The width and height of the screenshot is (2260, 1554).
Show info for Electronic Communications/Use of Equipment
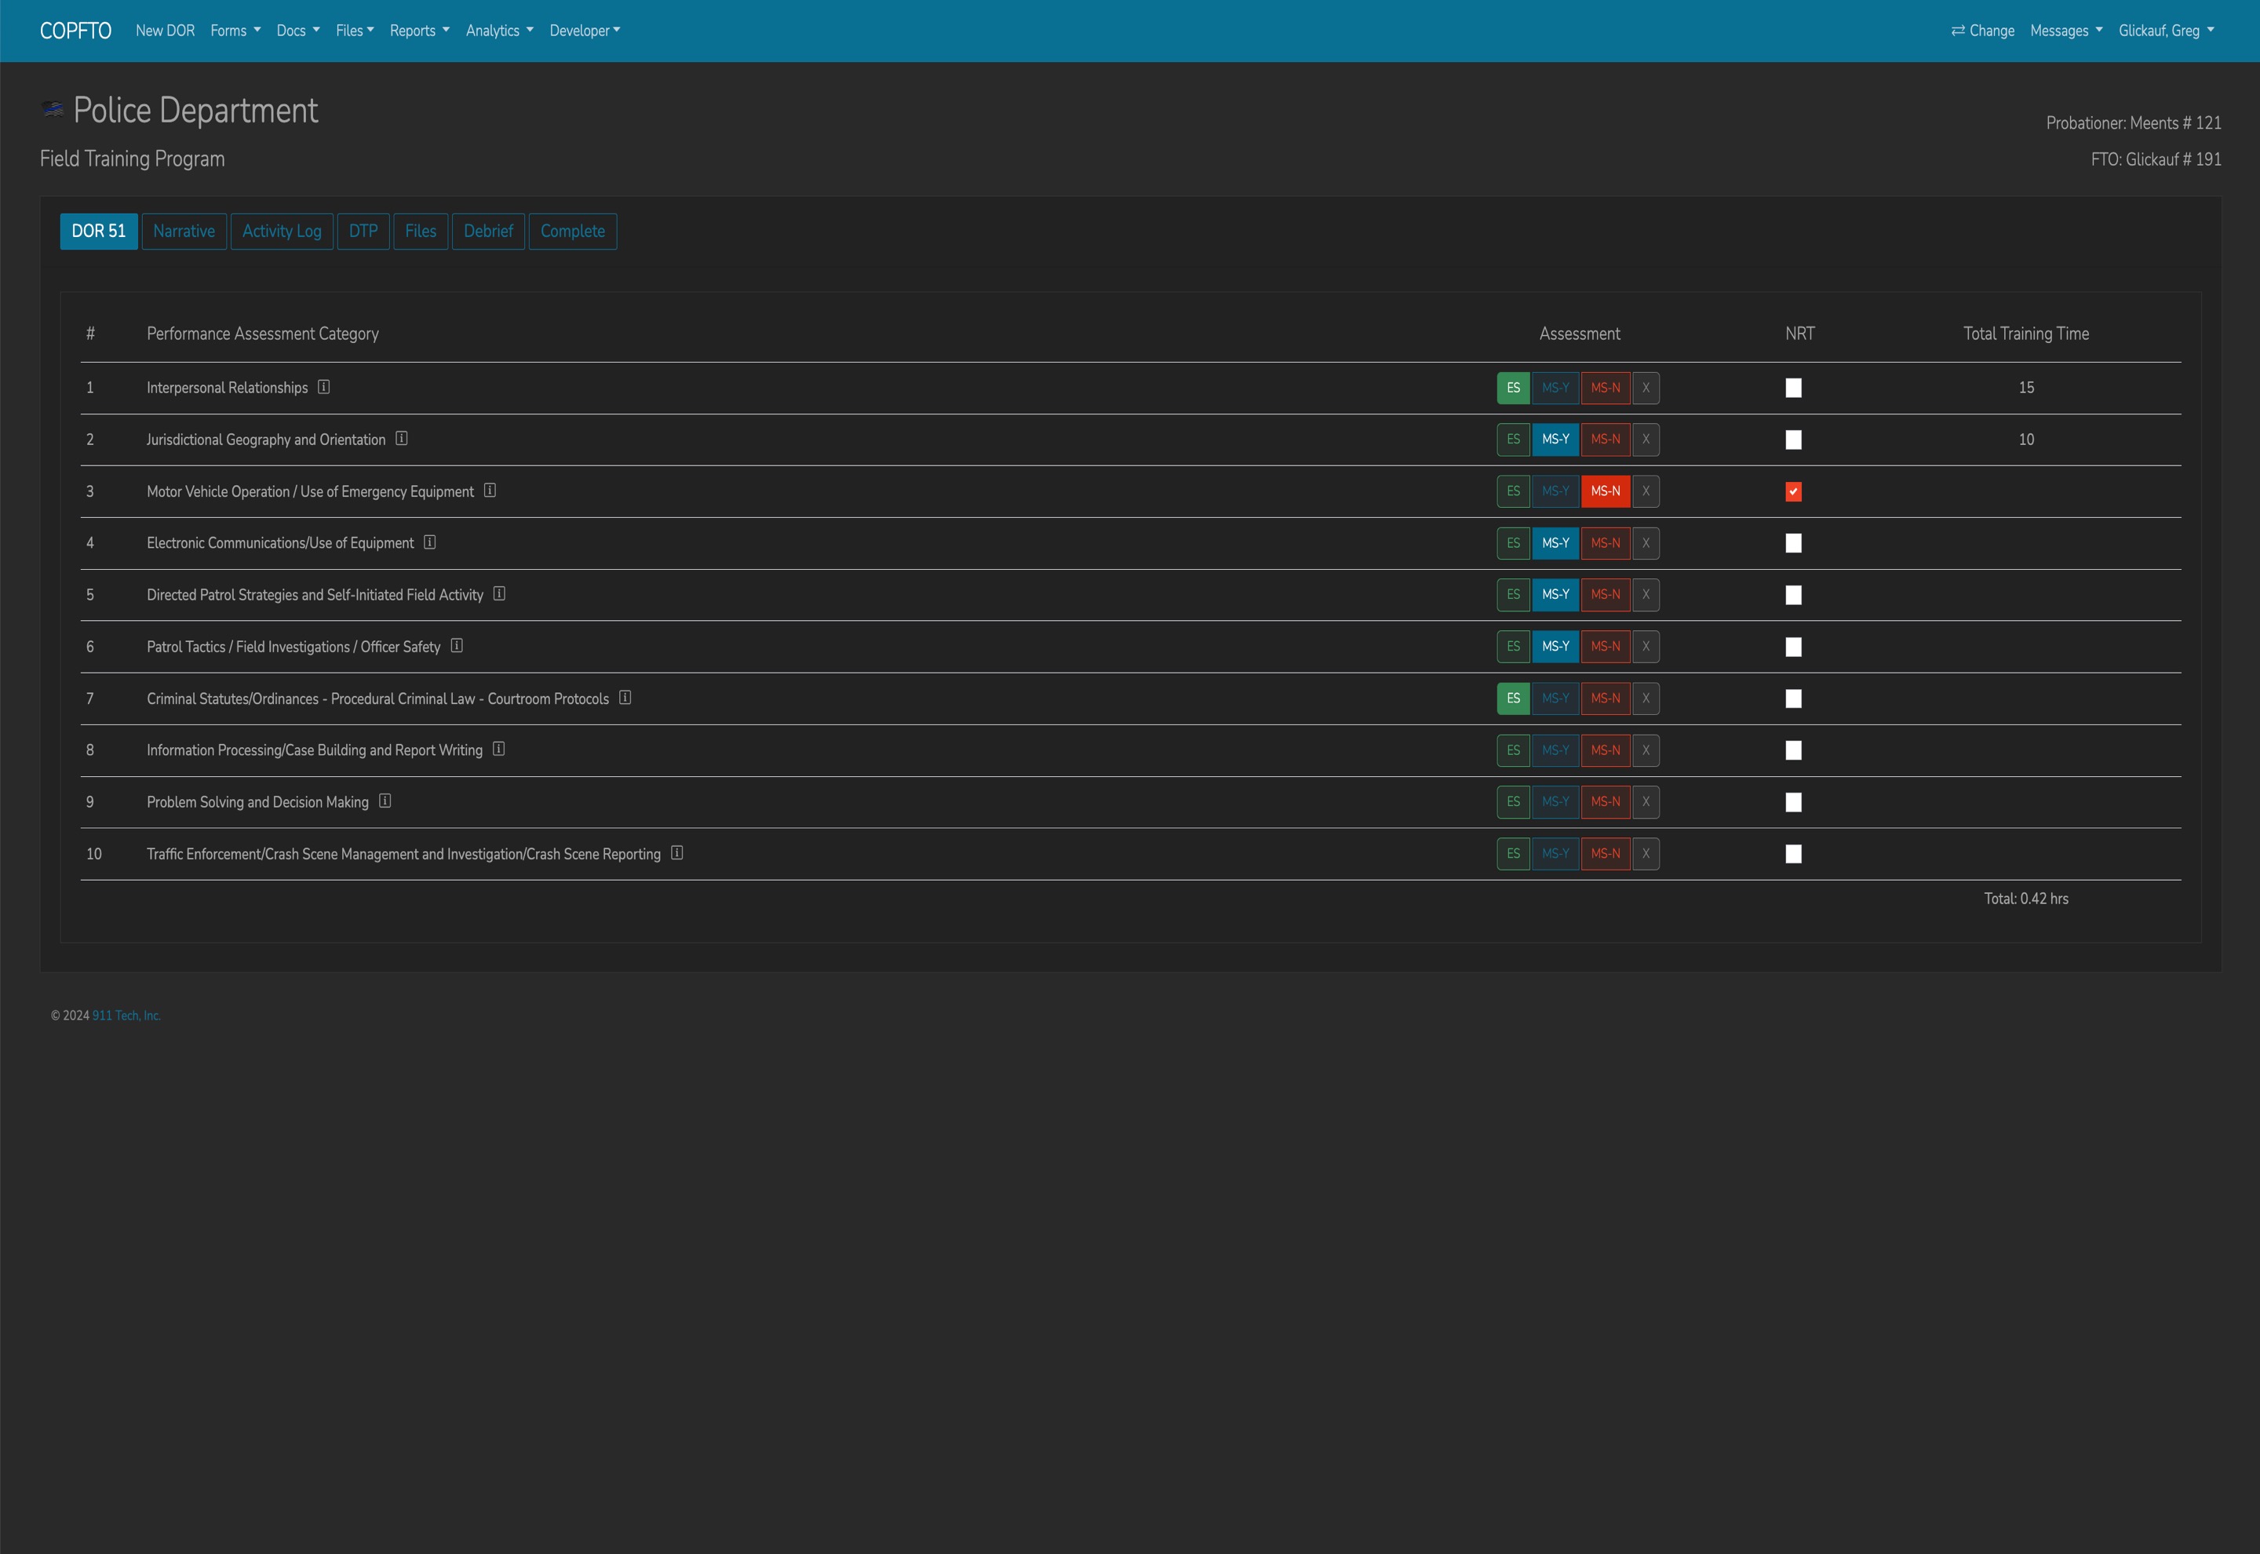(429, 542)
